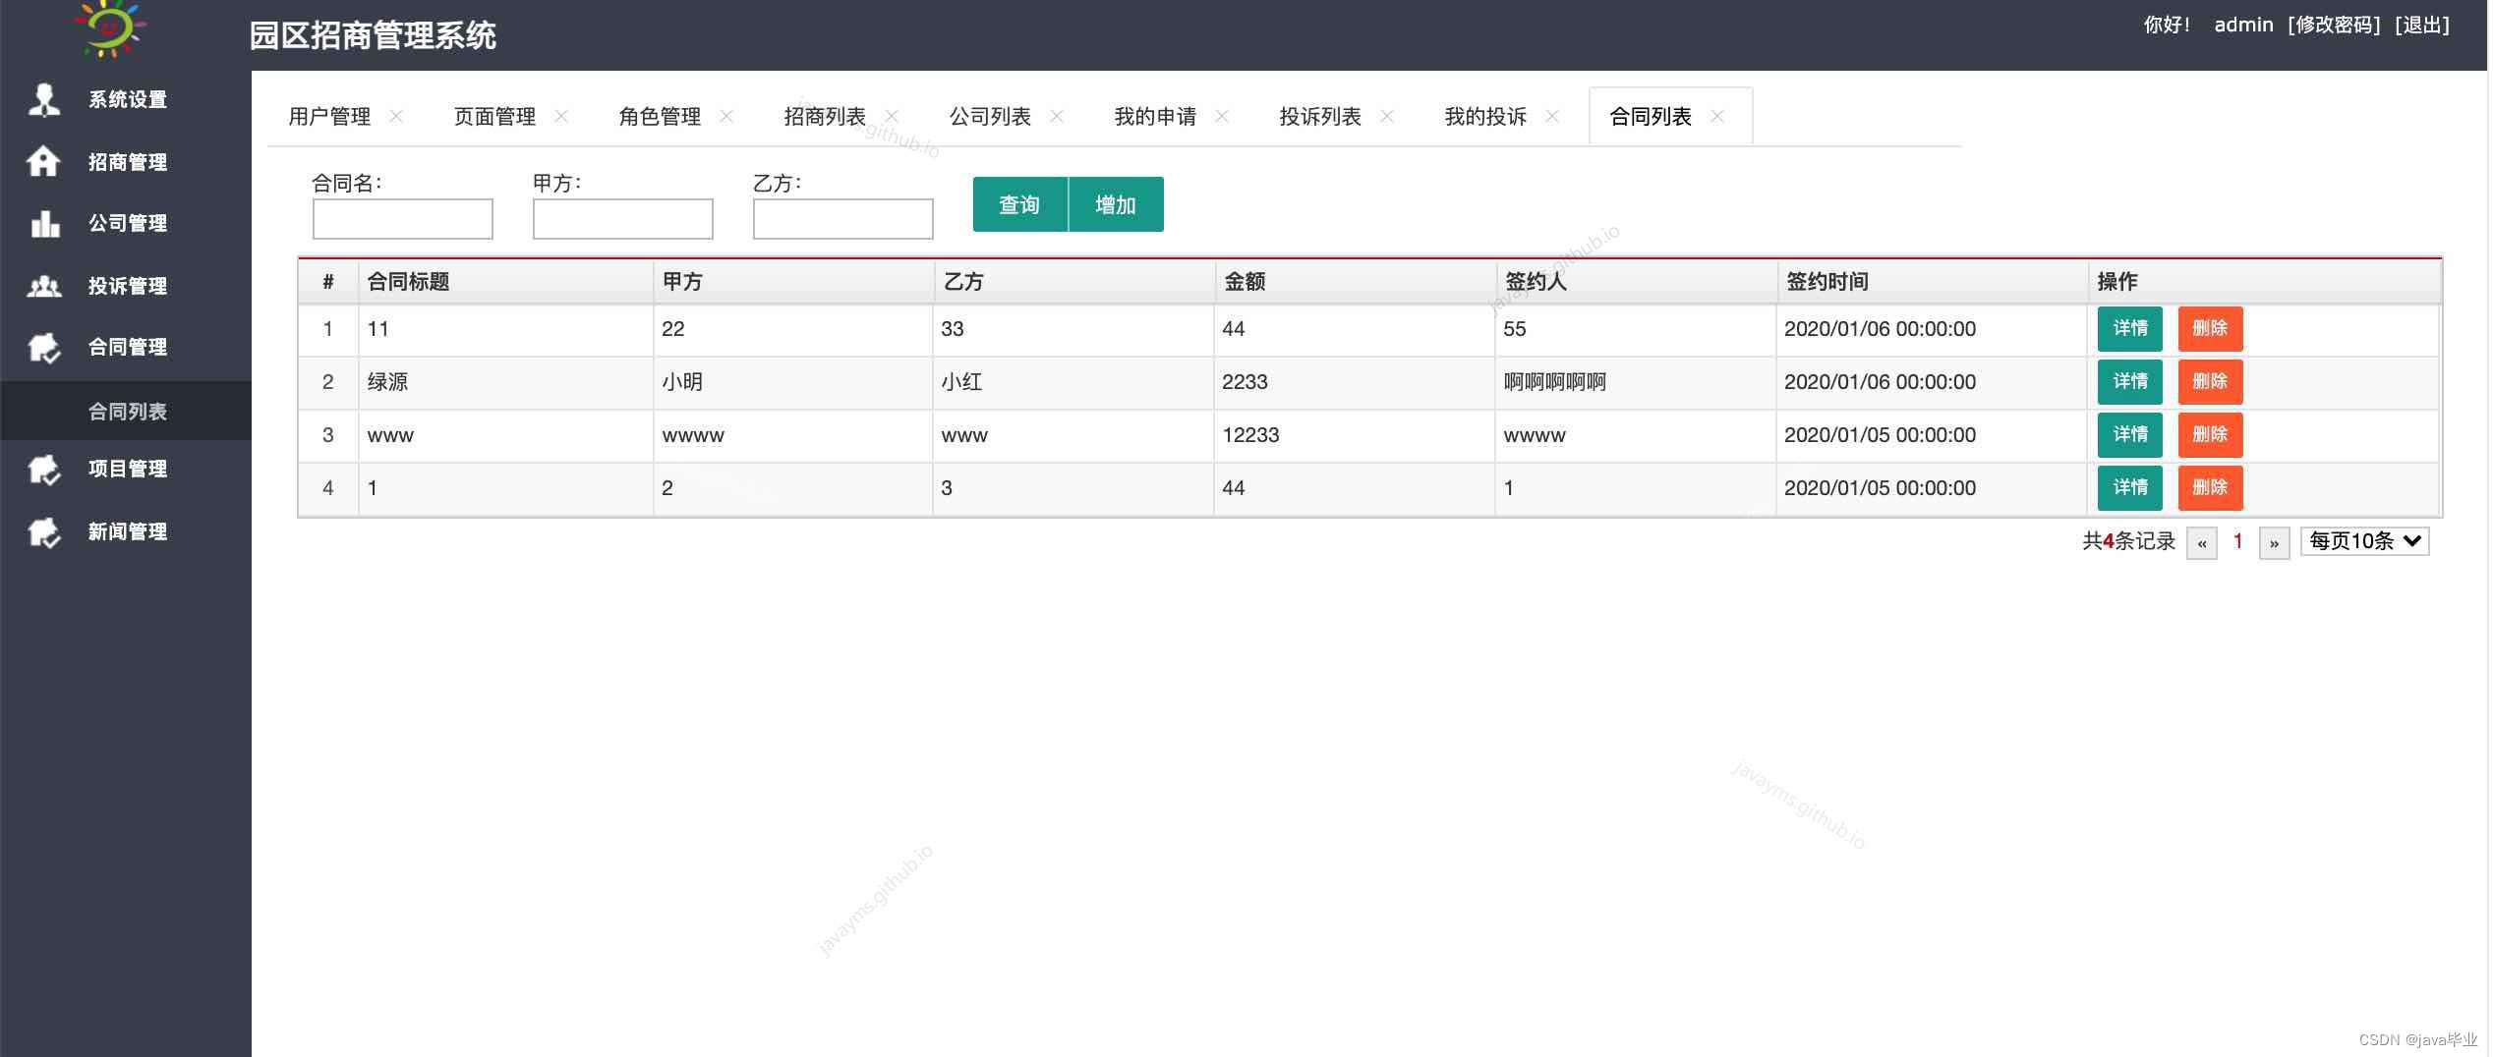Go to next page (»)
The image size is (2493, 1057).
pos(2275,543)
